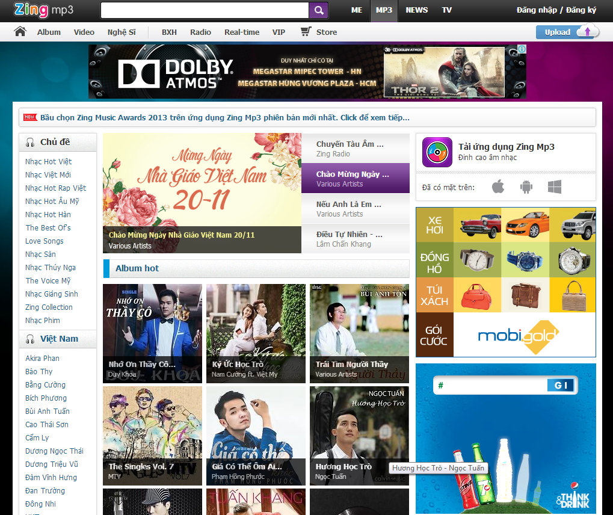Click the purple search magnifier button

pyautogui.click(x=319, y=11)
